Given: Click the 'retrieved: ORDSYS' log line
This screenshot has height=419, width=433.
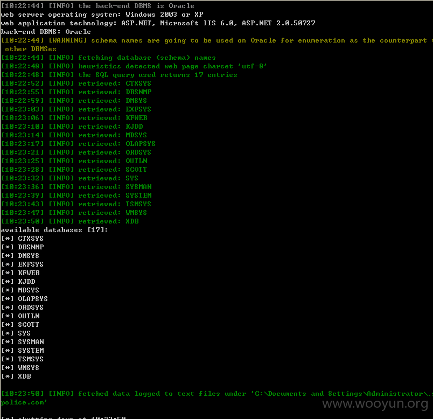Looking at the screenshot, I should click(76, 152).
